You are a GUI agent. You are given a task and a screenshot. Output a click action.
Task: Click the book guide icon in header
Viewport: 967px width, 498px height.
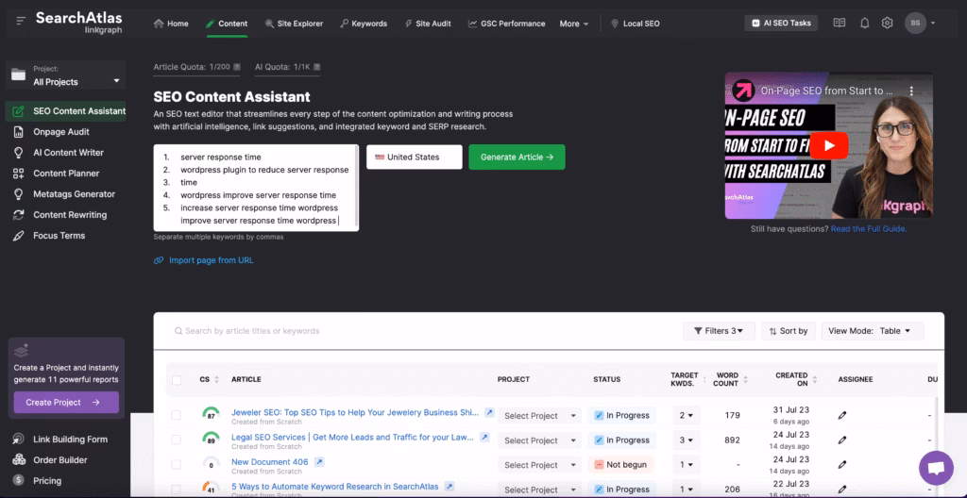(x=840, y=23)
